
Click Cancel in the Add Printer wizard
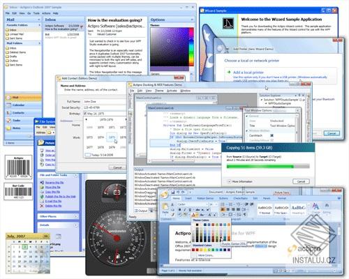click(332, 133)
